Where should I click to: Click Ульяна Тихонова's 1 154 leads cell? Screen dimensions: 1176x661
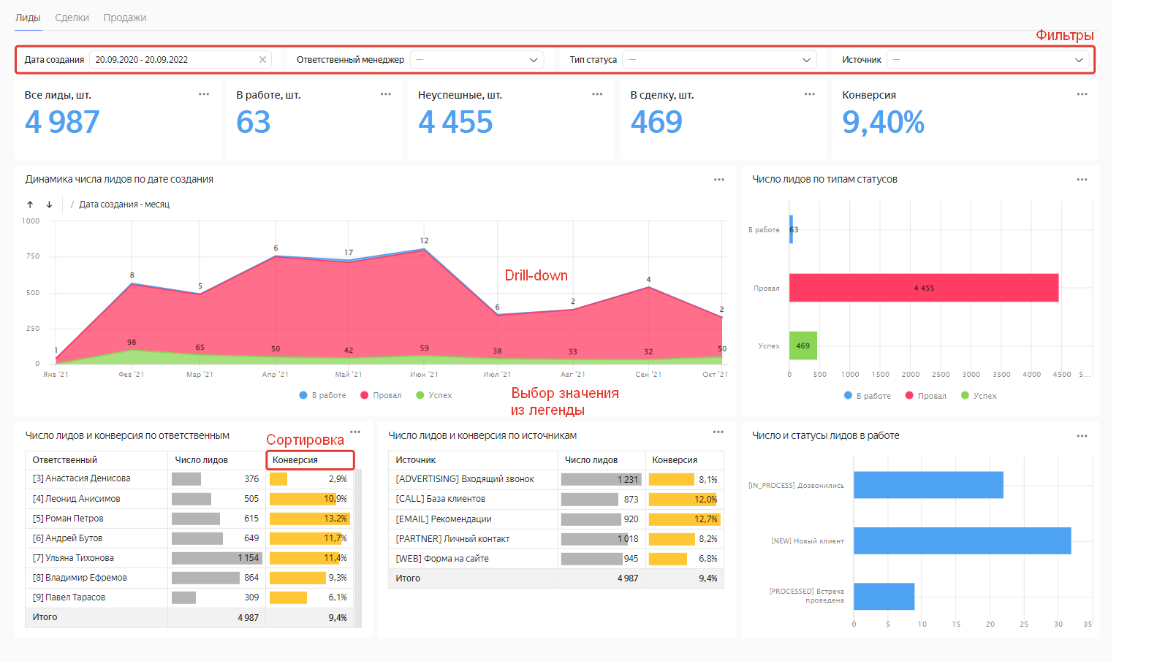click(x=216, y=558)
